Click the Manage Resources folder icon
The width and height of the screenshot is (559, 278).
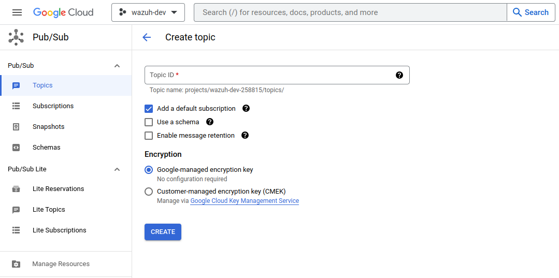click(16, 264)
